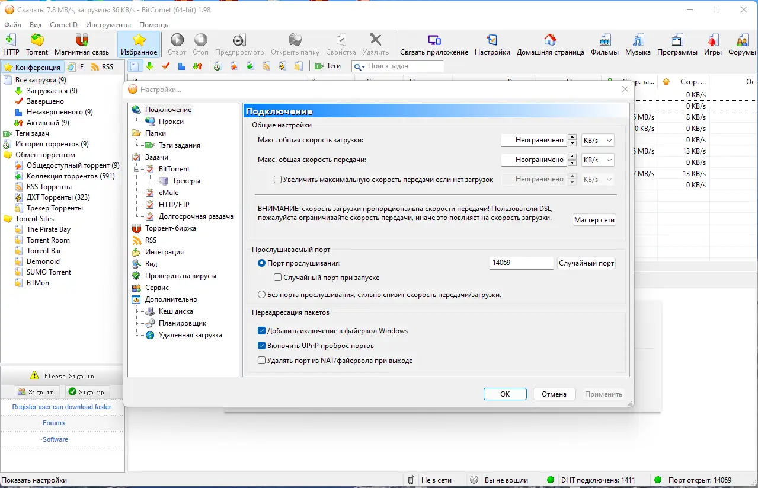Click the green-red arrows active filter icon

pos(198,66)
